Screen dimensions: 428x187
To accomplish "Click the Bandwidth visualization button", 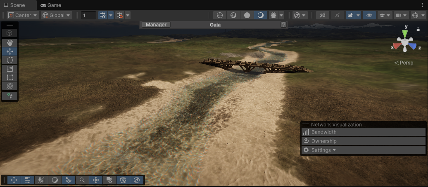I will (323, 132).
